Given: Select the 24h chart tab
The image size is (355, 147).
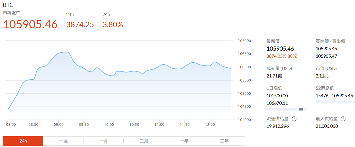Looking at the screenshot, I should click(23, 141).
